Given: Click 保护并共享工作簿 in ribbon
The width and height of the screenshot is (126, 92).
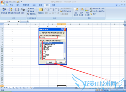Looking at the screenshot, I should [x=97, y=9].
